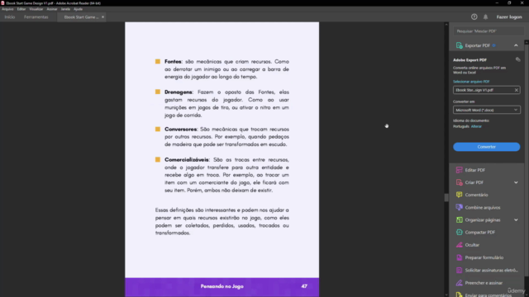The height and width of the screenshot is (297, 529).
Task: Click the bold word Fontes in document
Action: coord(173,62)
